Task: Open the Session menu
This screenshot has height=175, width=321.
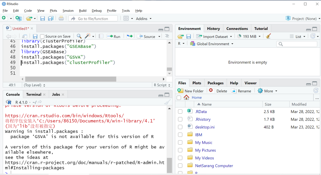Action: [68, 11]
